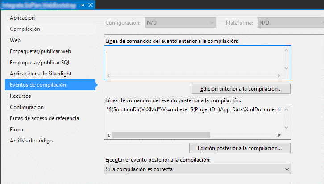This screenshot has height=184, width=324.
Task: Open the Configuración N/D dropdown
Action: pyautogui.click(x=180, y=23)
